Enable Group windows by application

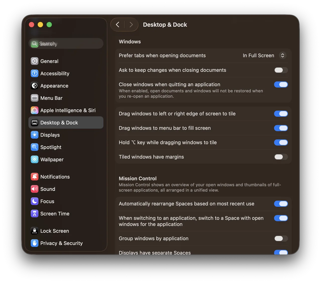(x=281, y=238)
